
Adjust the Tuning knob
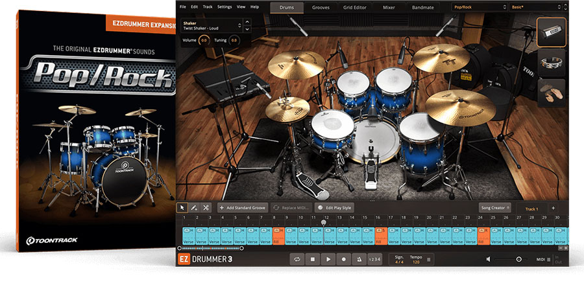click(234, 40)
